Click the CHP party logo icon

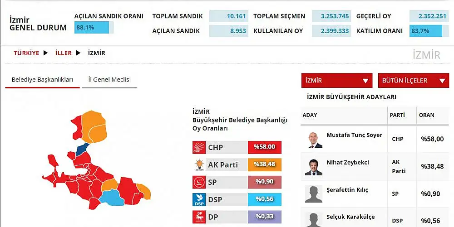[x=199, y=147]
